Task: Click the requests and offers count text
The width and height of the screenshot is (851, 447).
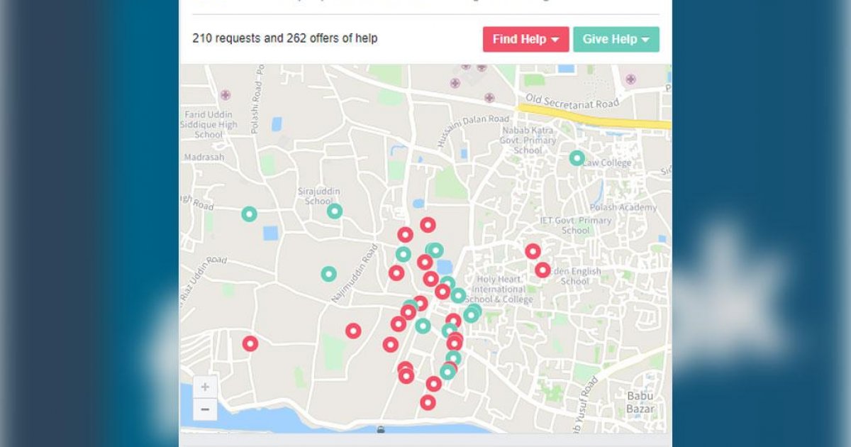Action: [287, 38]
